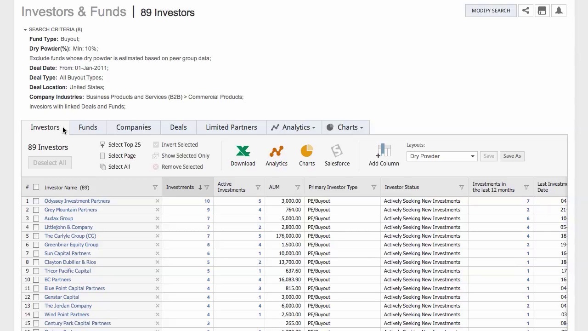The width and height of the screenshot is (588, 331).
Task: Remove Grey Mountain Partners row
Action: [x=158, y=210]
